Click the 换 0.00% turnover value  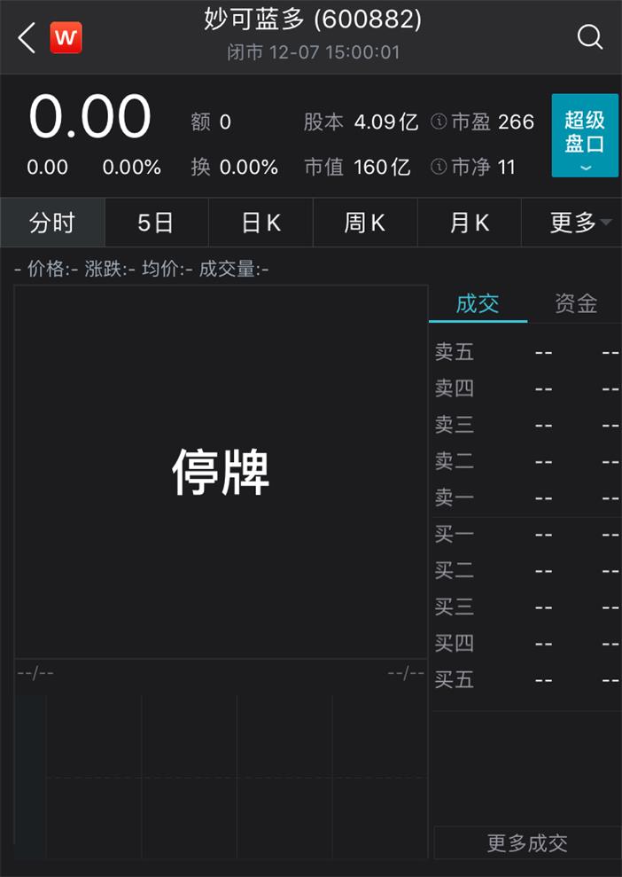(235, 167)
